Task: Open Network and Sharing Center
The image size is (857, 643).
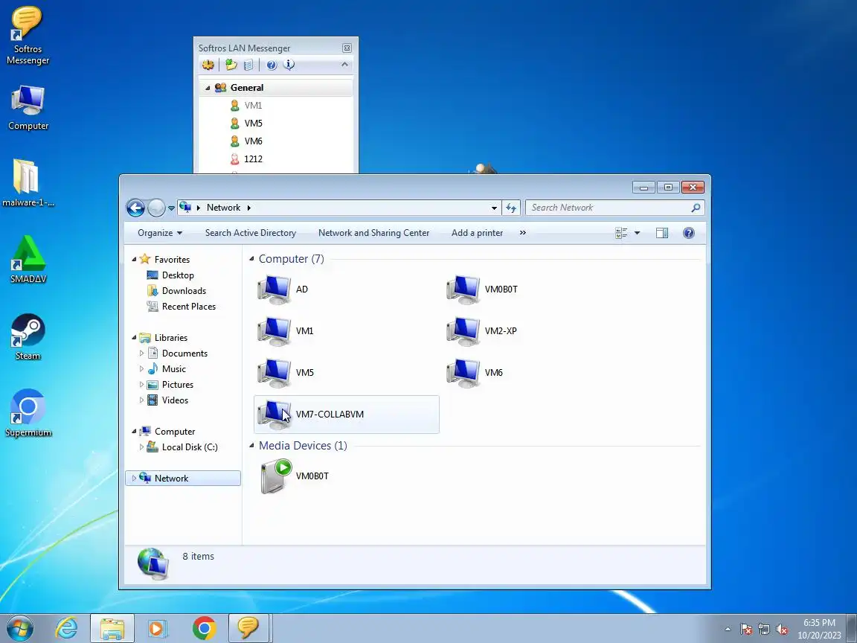Action: [374, 233]
